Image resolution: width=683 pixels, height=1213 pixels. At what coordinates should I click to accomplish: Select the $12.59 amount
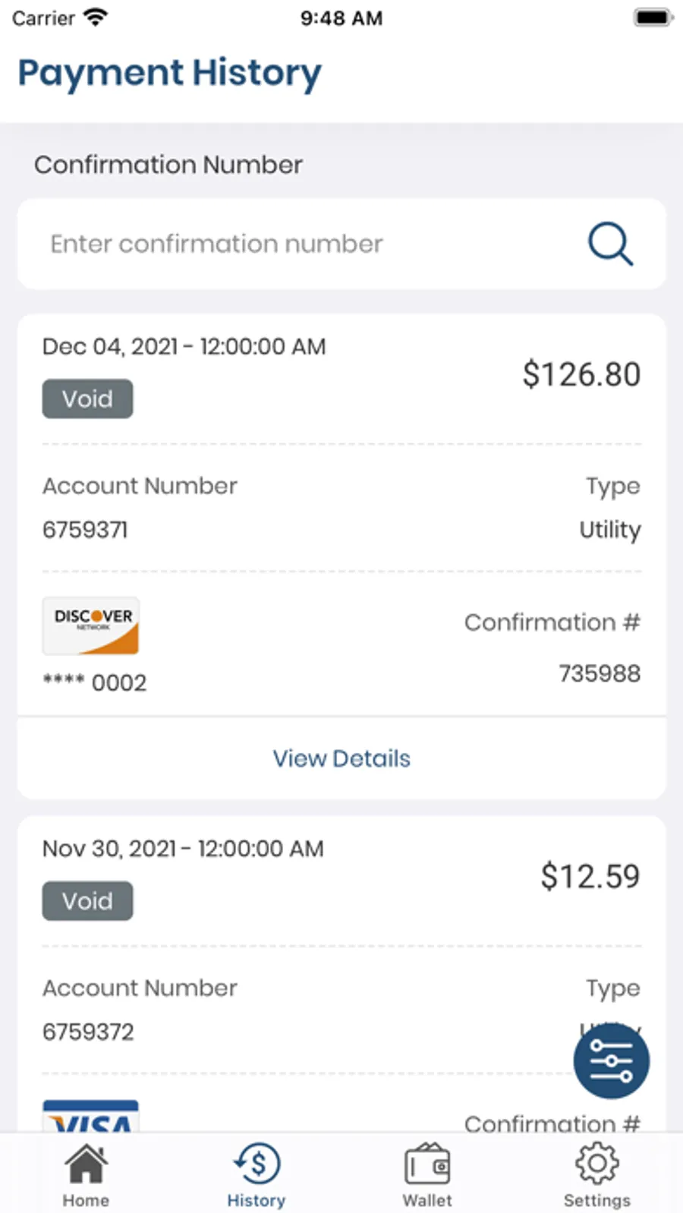click(x=590, y=877)
